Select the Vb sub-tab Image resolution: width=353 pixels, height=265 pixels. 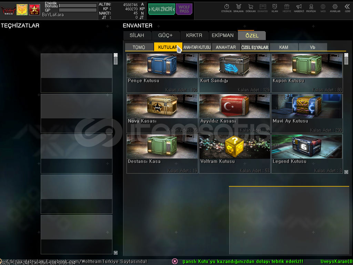(x=312, y=47)
